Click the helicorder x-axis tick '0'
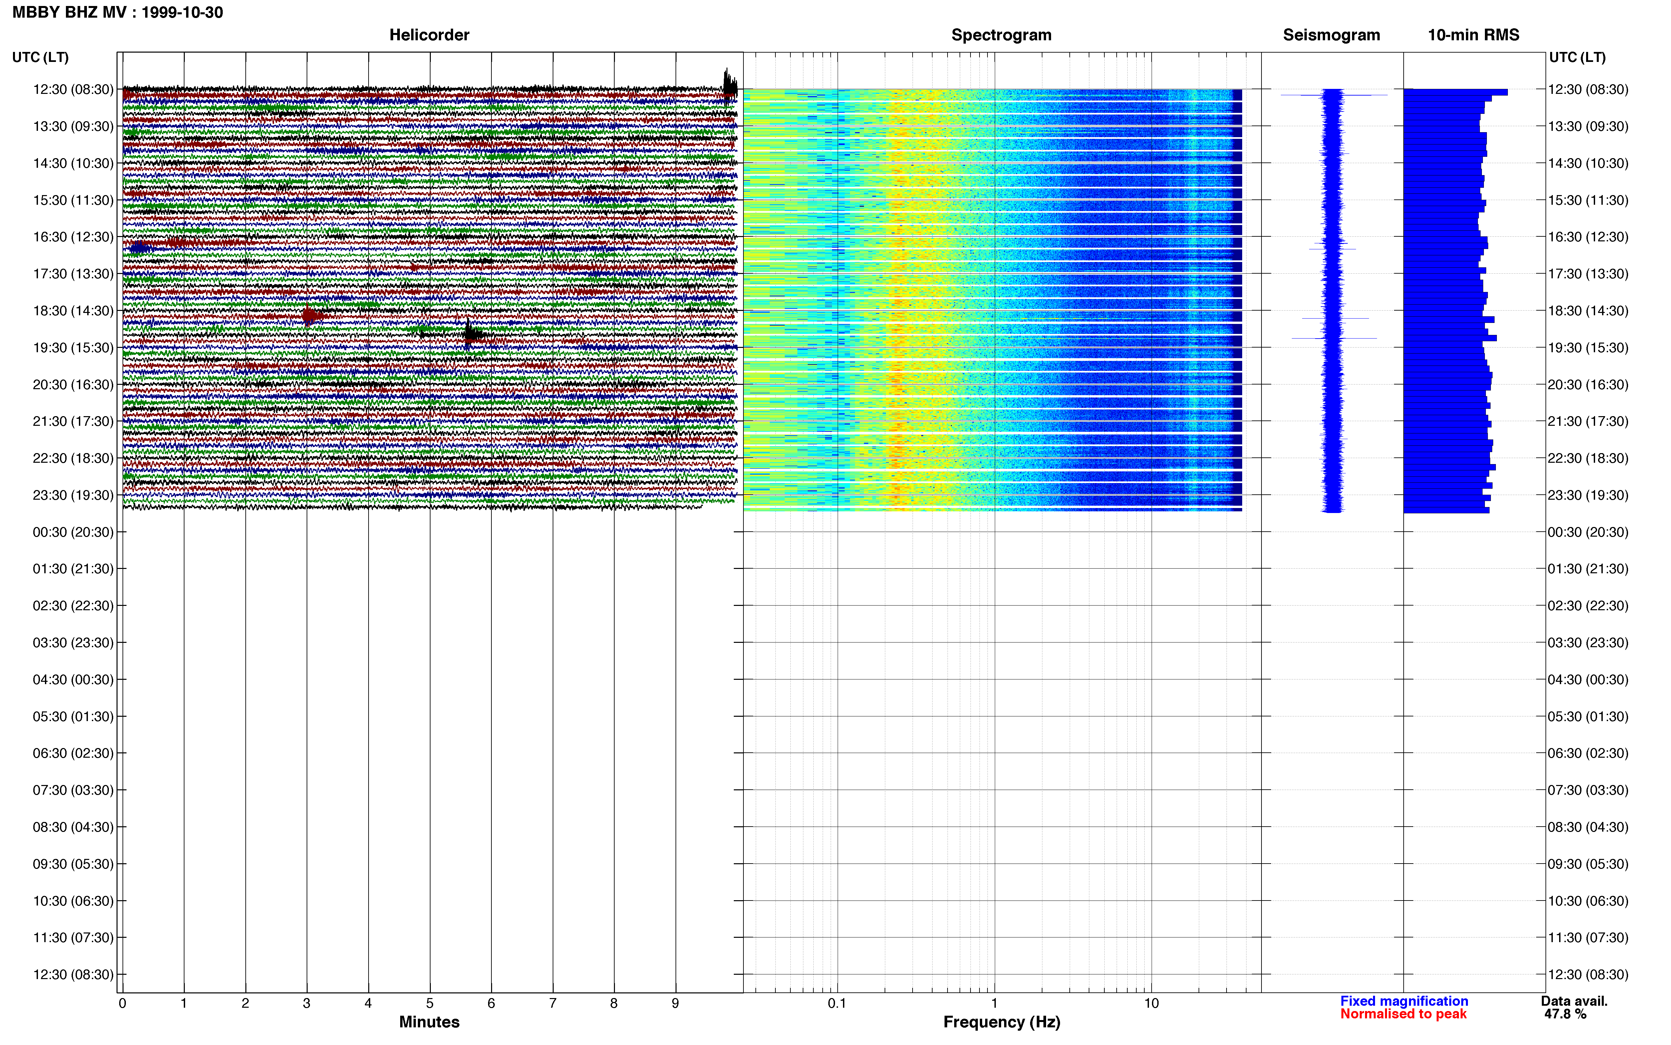The image size is (1671, 1045). 122,1003
